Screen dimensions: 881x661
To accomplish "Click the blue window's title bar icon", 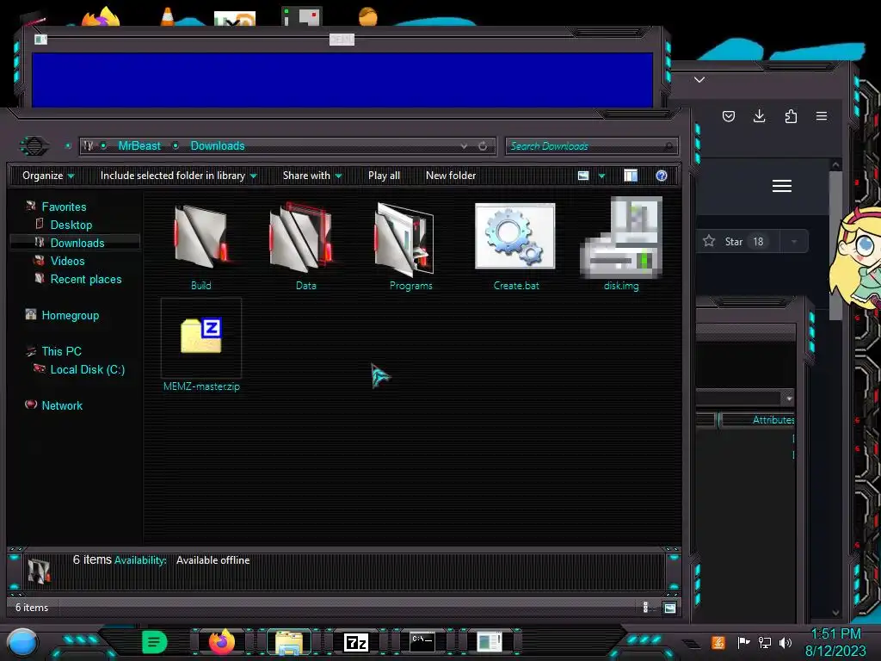I will tap(40, 40).
